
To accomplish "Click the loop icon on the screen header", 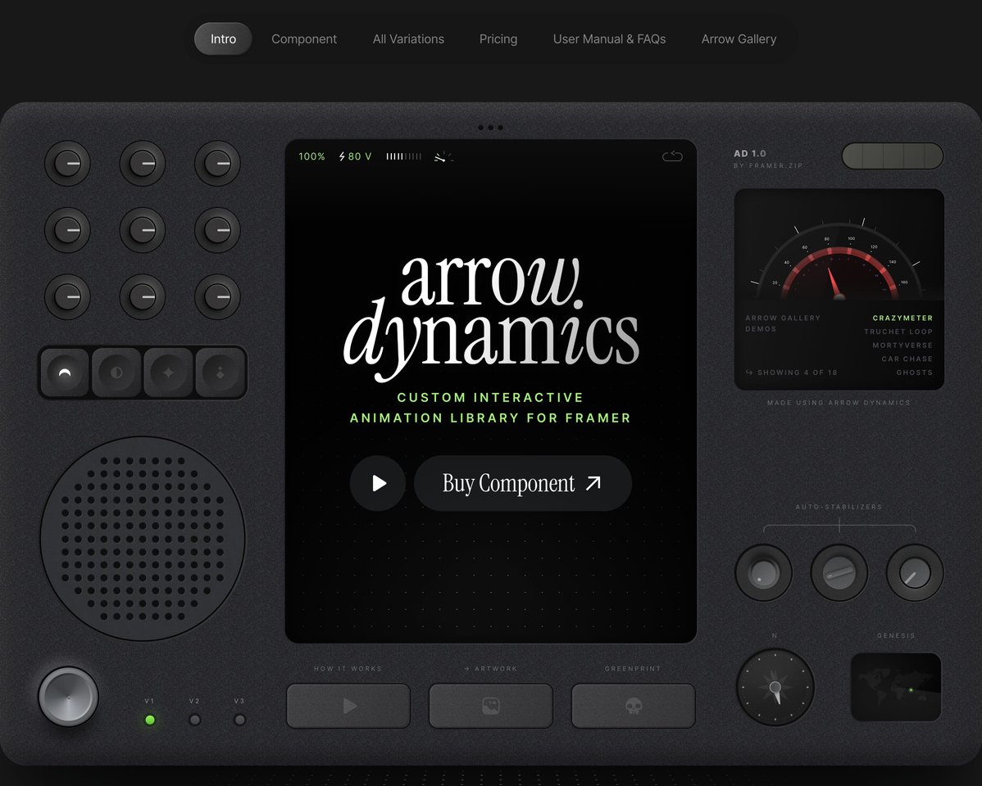I will [x=672, y=156].
